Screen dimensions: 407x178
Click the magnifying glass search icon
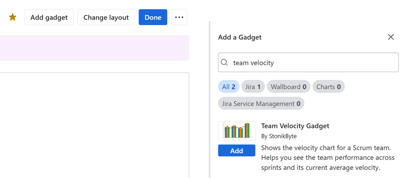pyautogui.click(x=224, y=63)
